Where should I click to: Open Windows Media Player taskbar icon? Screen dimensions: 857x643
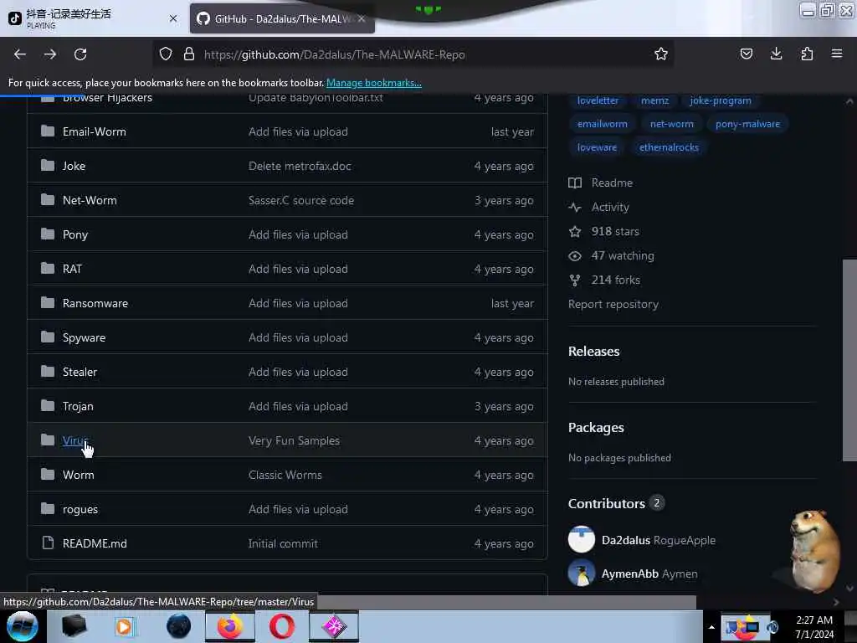pos(124,626)
